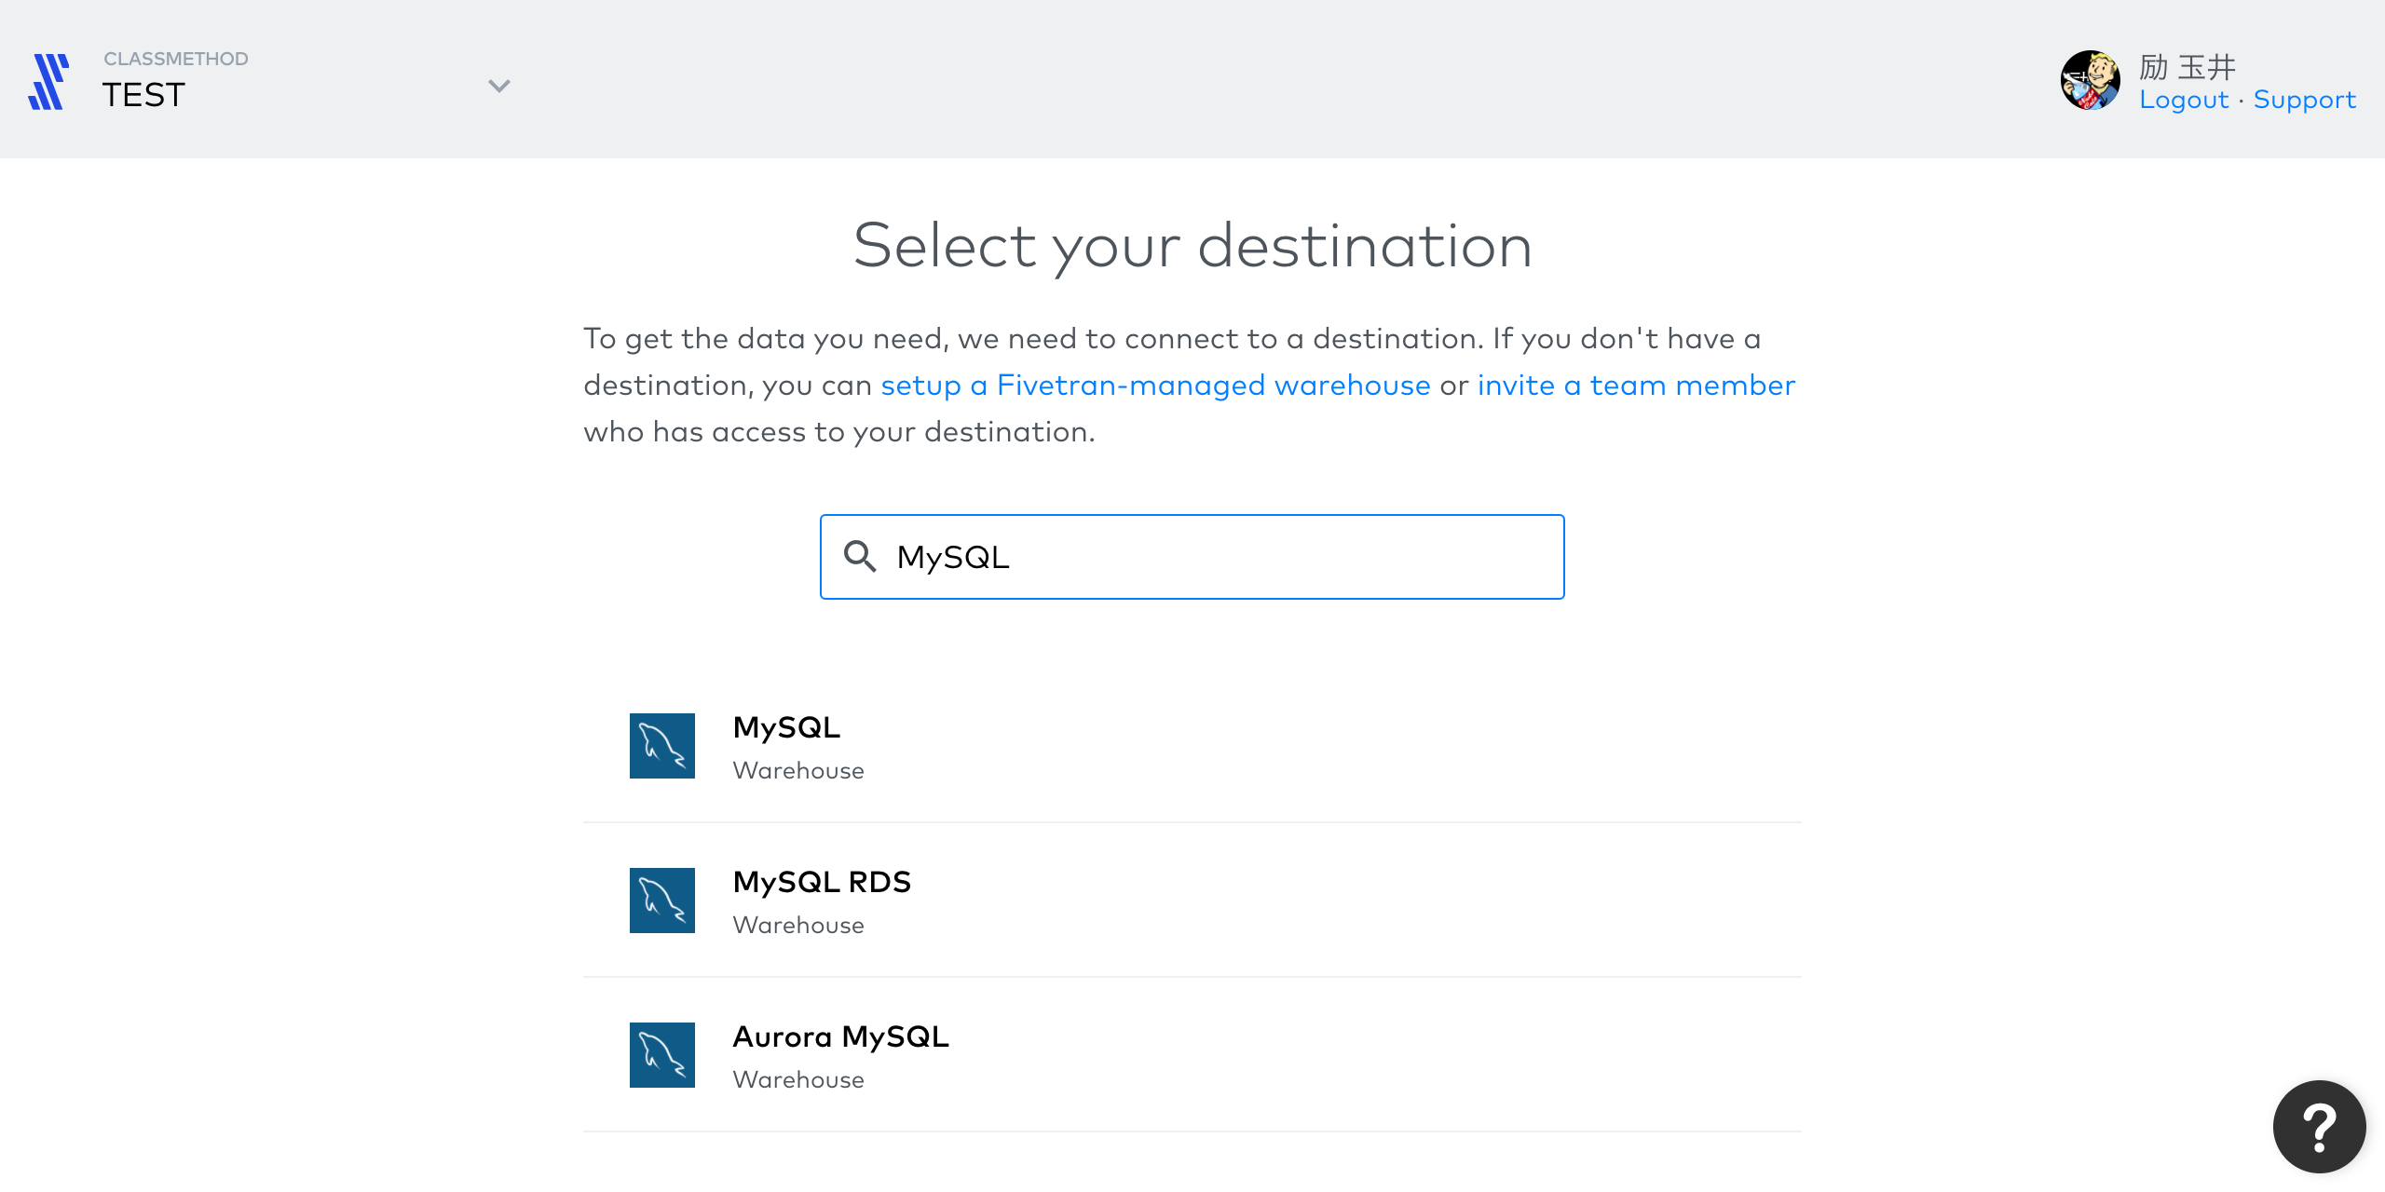
Task: Click the MySQL entry's Warehouse subtitle
Action: pos(798,770)
